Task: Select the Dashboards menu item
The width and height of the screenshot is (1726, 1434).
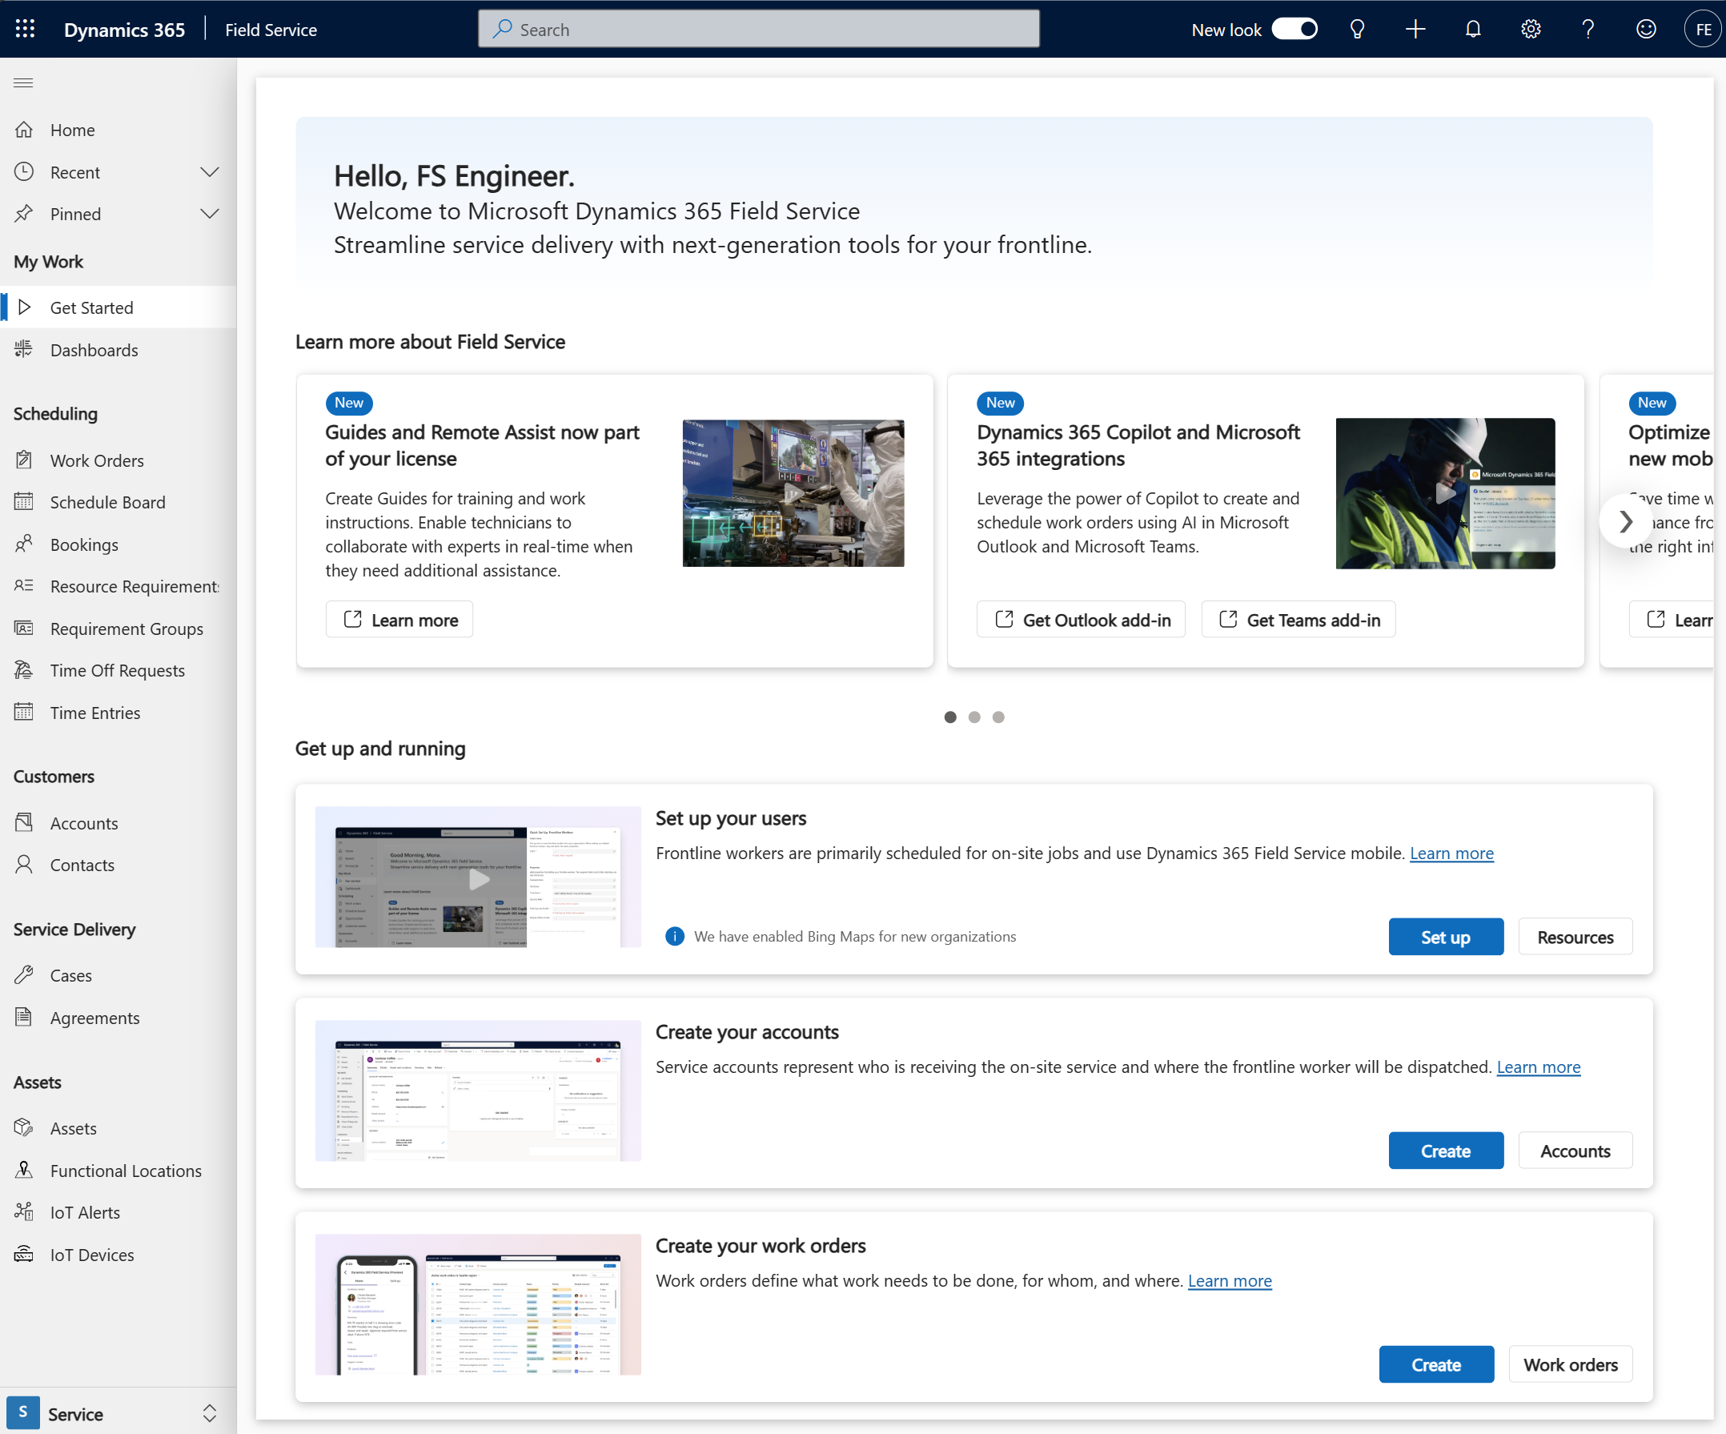Action: (x=94, y=348)
